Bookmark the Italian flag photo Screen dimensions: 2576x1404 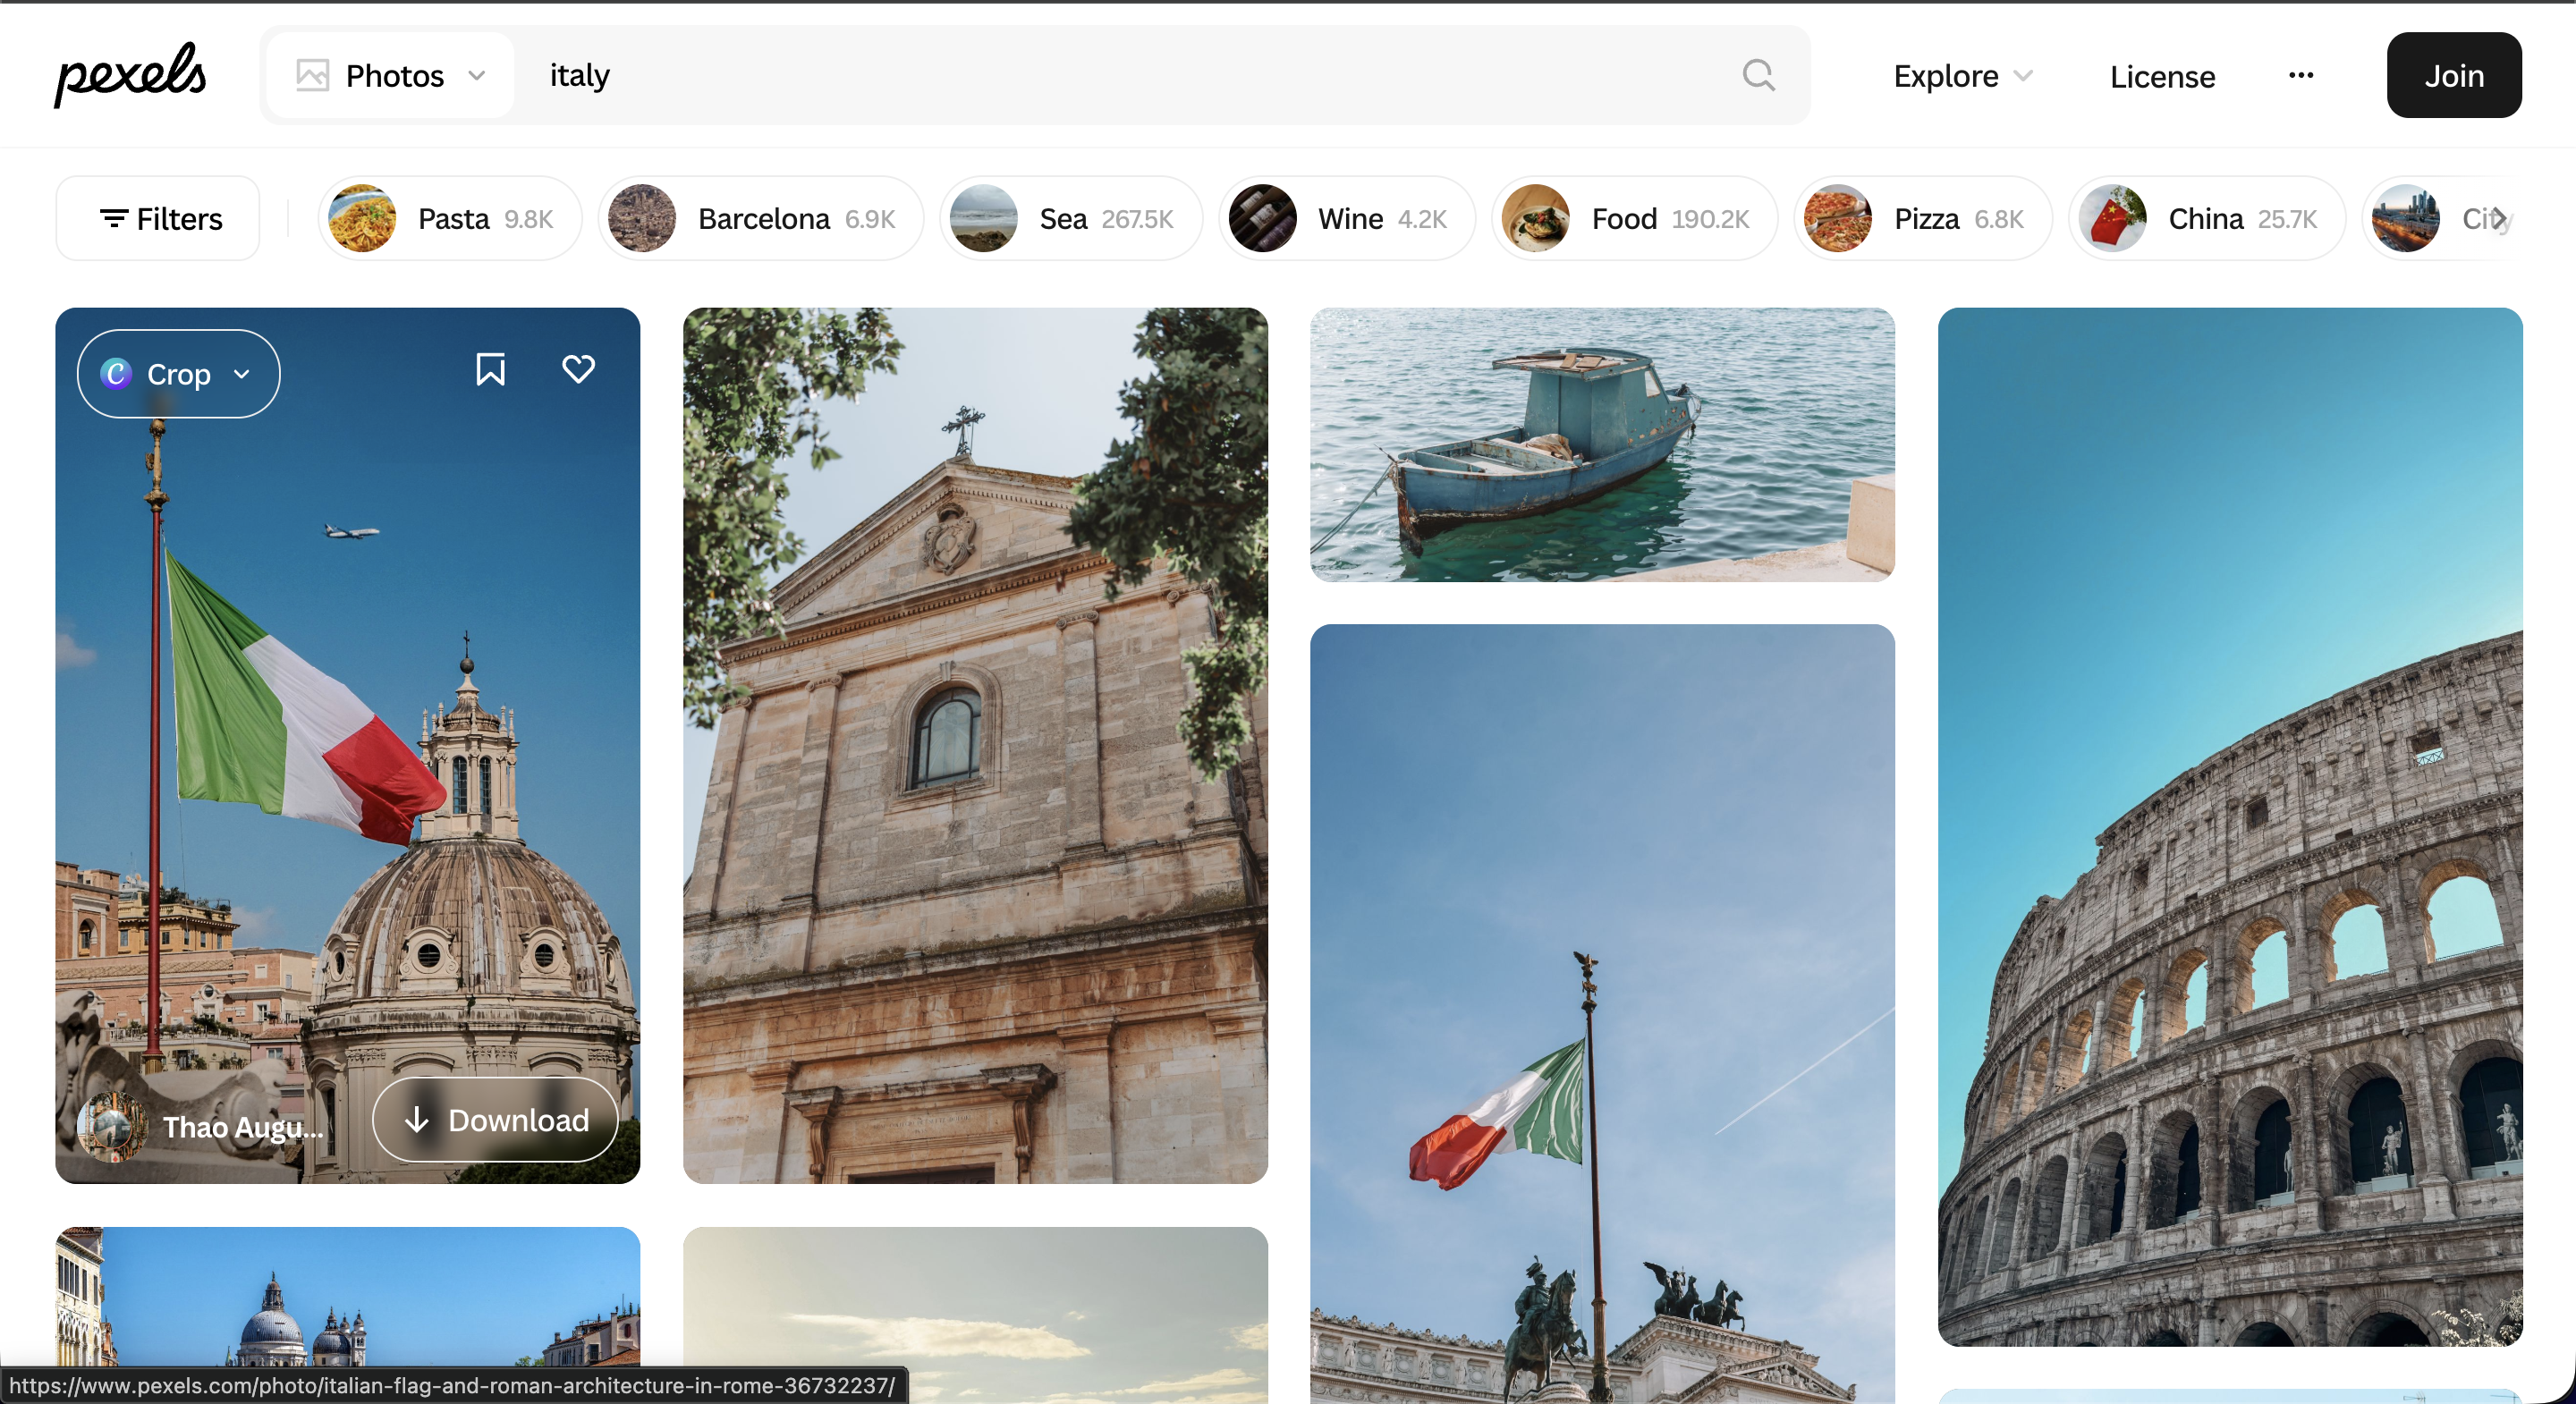click(490, 370)
